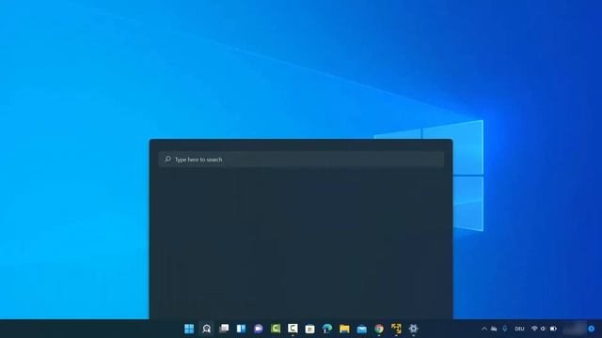This screenshot has height=338, width=602.
Task: Open the Widgets panel icon
Action: tap(241, 329)
